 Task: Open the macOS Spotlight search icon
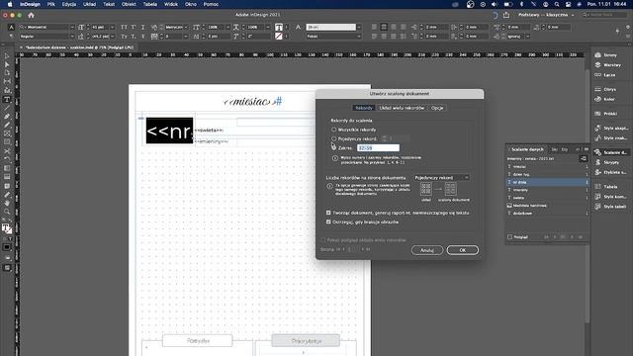(557, 4)
